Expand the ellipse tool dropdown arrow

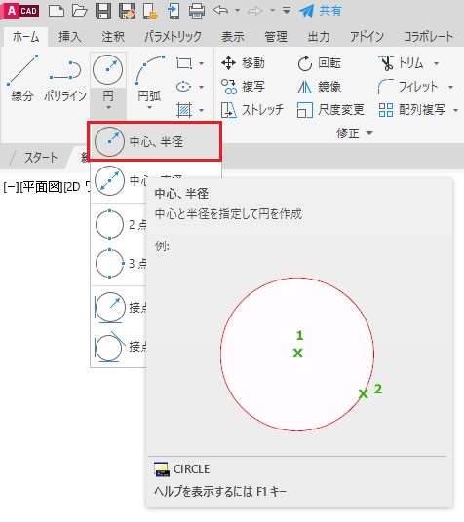(201, 87)
